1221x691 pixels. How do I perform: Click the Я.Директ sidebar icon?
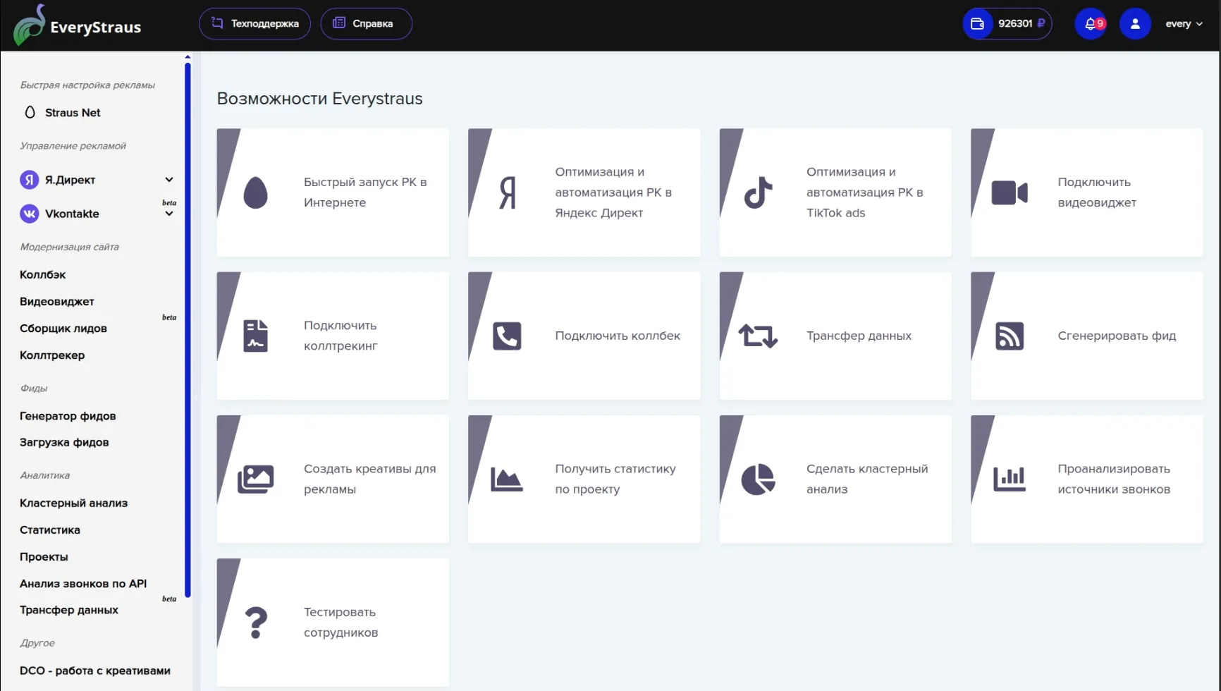click(29, 180)
